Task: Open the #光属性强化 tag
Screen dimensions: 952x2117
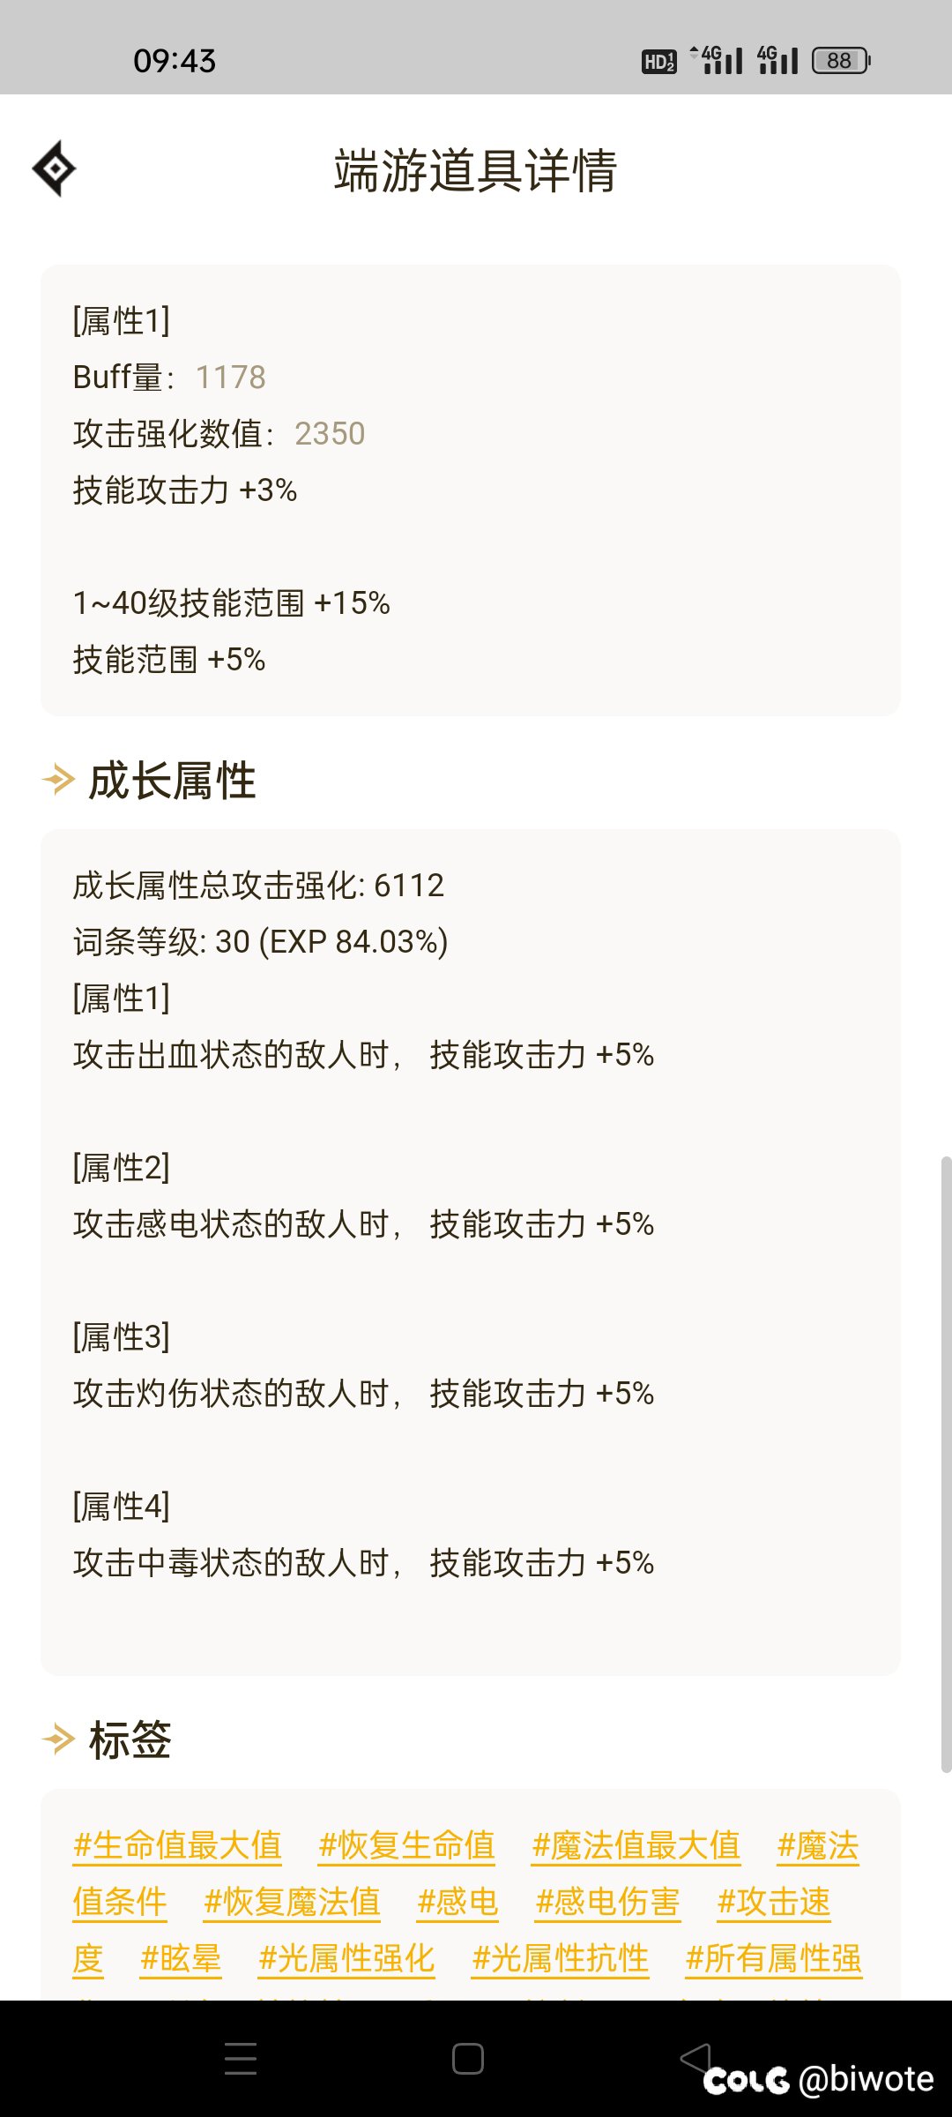Action: click(346, 1958)
